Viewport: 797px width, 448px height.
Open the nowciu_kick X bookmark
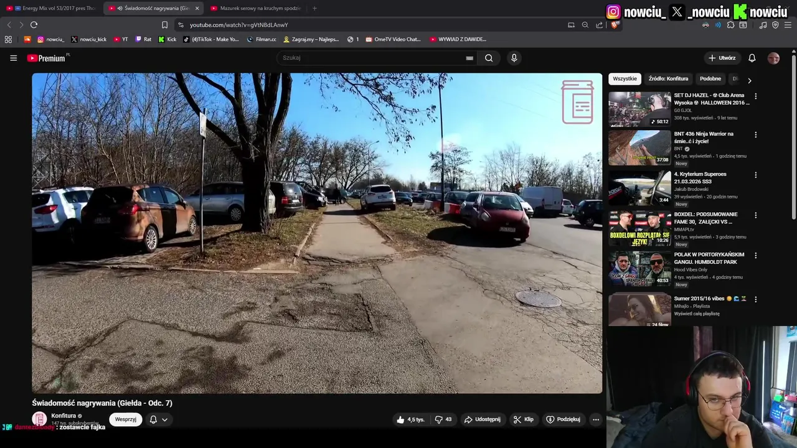88,39
